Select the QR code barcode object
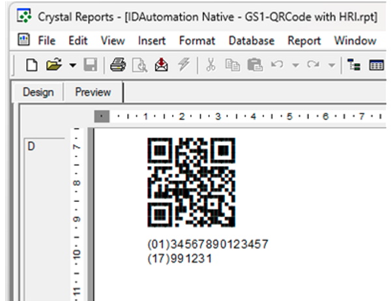Image resolution: width=391 pixels, height=301 pixels. [x=191, y=182]
